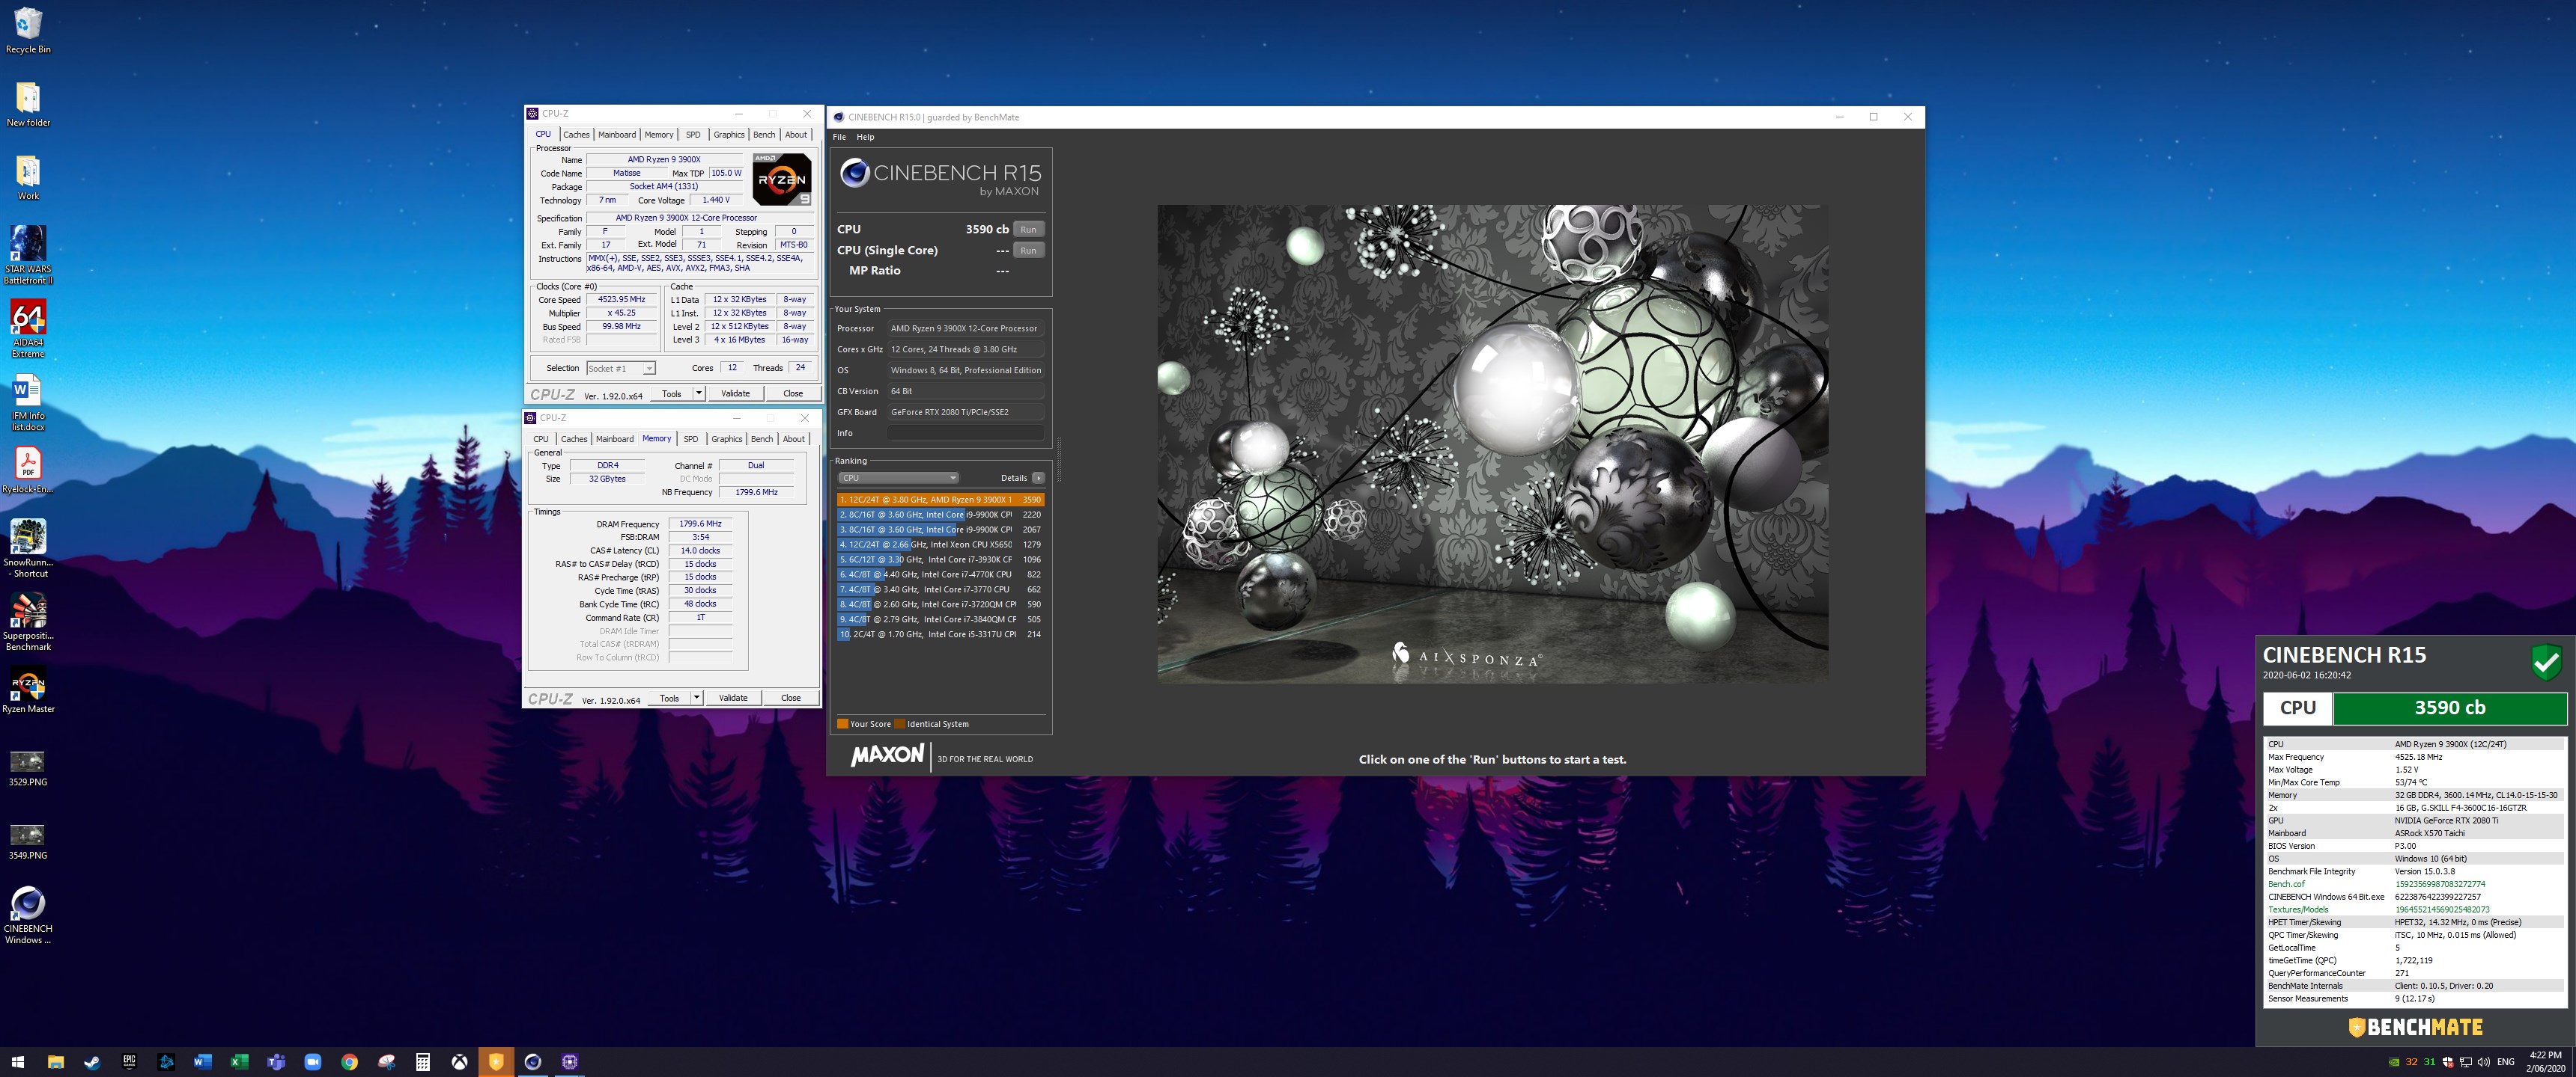The height and width of the screenshot is (1077, 2576).
Task: Select the 3549.PNG image file
Action: pos(27,841)
